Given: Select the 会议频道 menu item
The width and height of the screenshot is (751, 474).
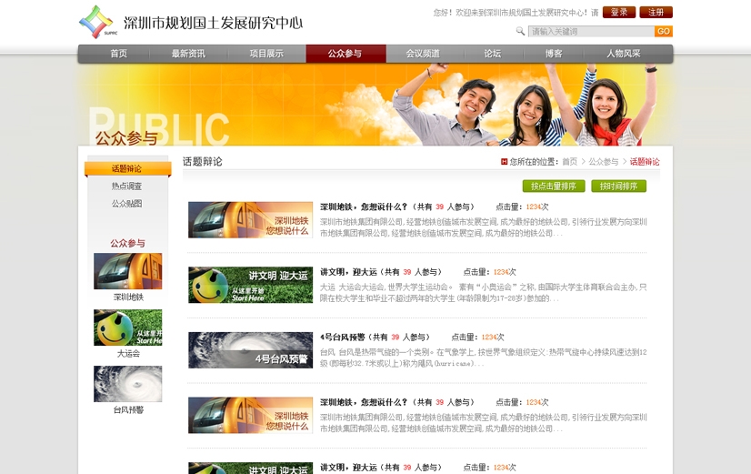Looking at the screenshot, I should click(423, 54).
